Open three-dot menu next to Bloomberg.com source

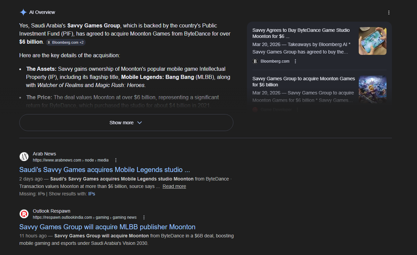(x=295, y=61)
